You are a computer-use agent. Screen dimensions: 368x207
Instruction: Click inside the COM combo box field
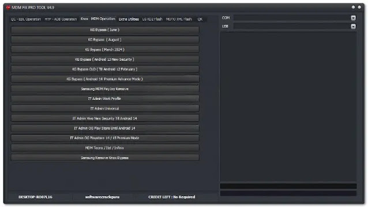tap(292, 18)
